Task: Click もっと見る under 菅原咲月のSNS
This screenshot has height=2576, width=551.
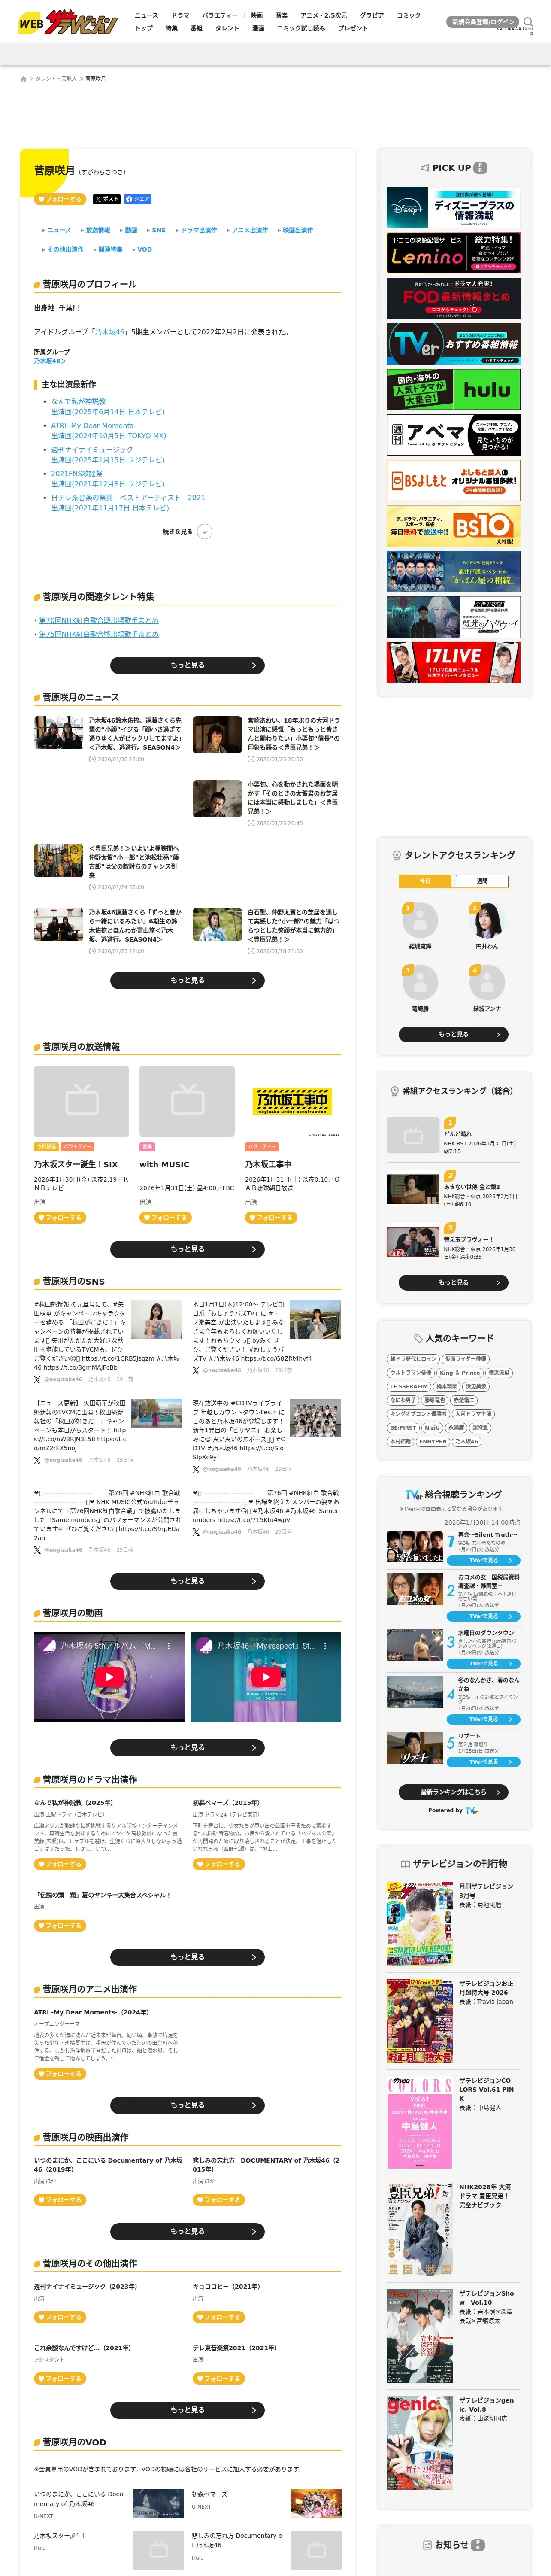Action: 187,1581
